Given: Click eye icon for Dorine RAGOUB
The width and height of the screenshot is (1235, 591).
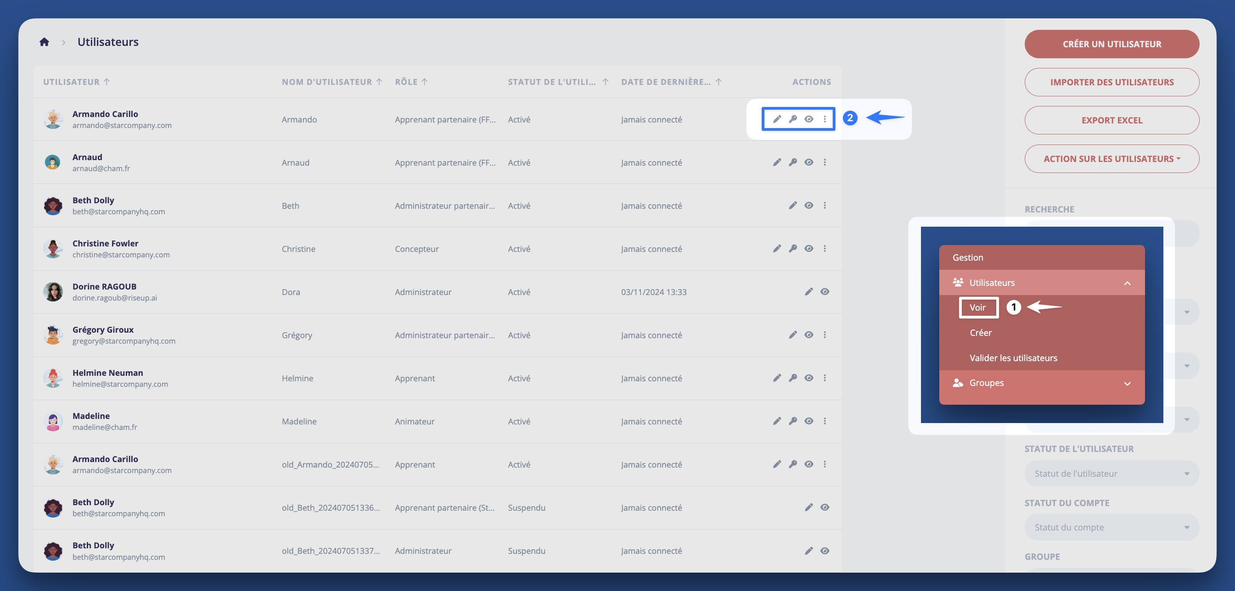Looking at the screenshot, I should [x=825, y=292].
